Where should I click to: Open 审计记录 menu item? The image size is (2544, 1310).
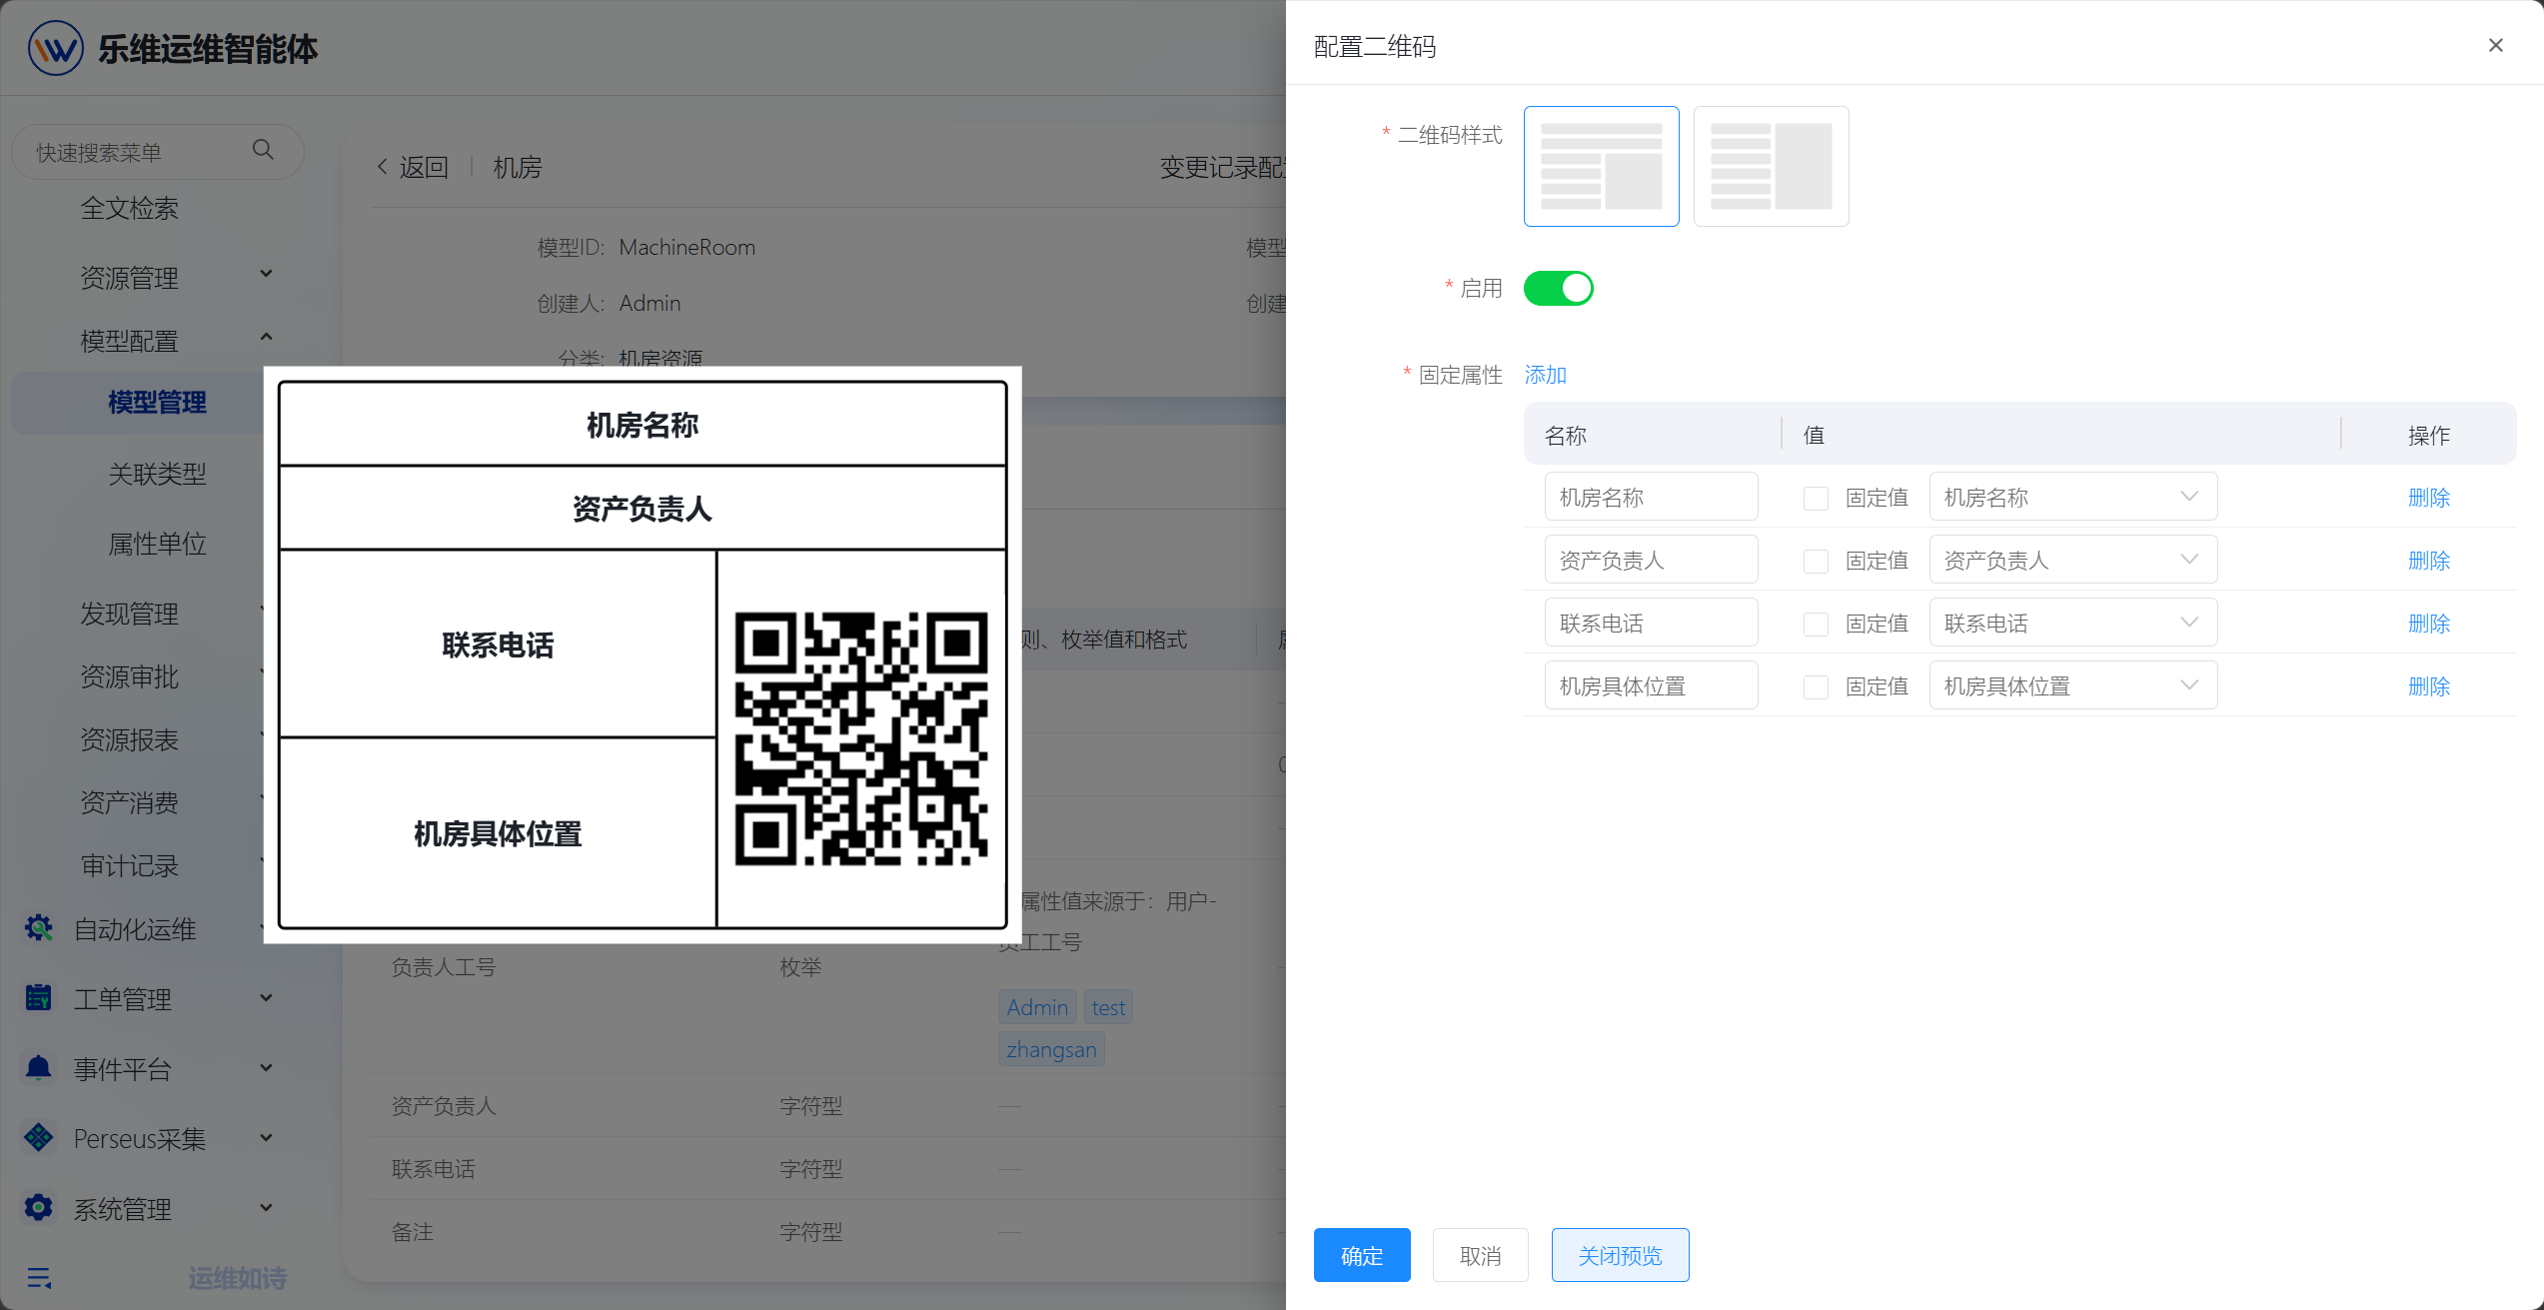point(129,864)
